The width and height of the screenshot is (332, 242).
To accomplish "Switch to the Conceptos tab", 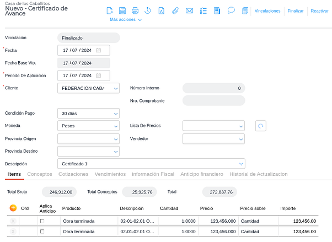I will point(40,174).
